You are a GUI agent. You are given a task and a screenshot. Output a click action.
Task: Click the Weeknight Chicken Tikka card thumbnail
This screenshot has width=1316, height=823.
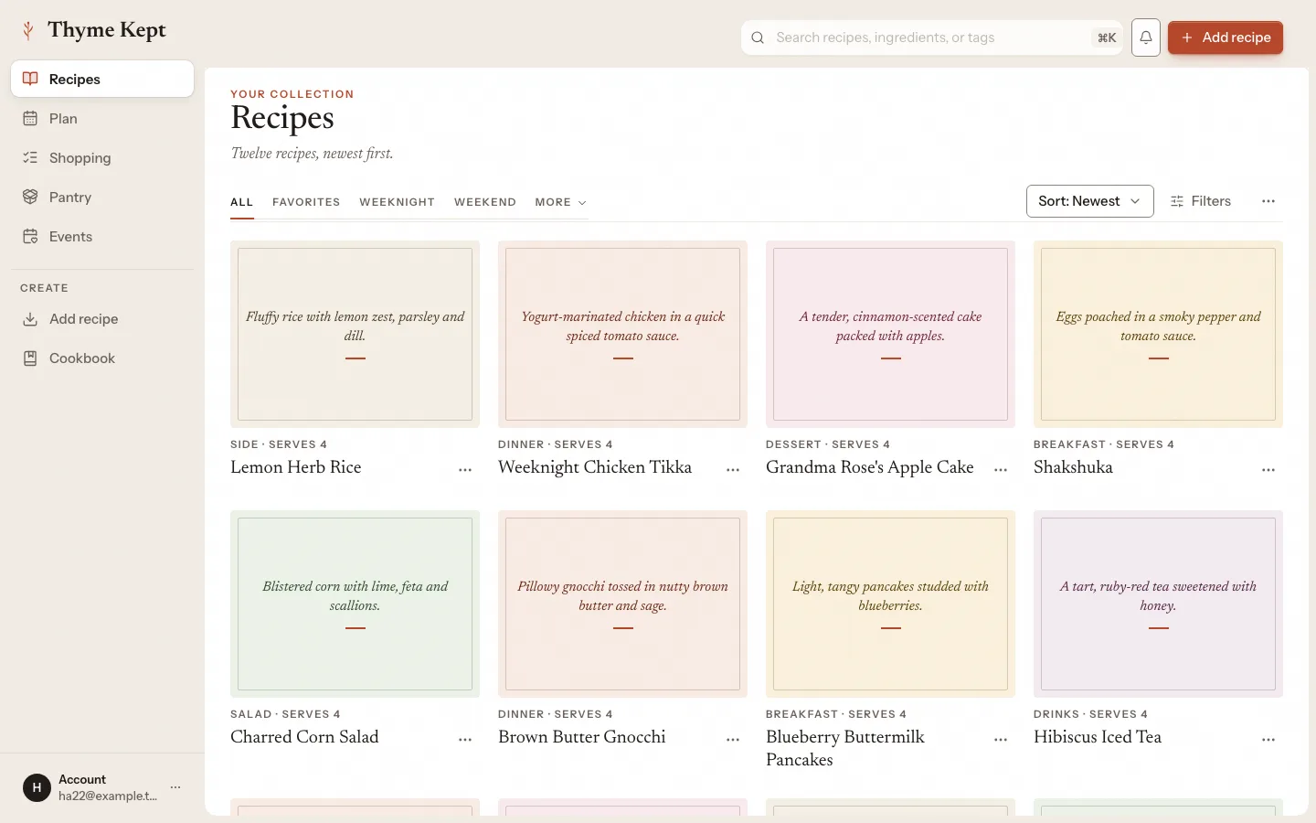(x=622, y=334)
